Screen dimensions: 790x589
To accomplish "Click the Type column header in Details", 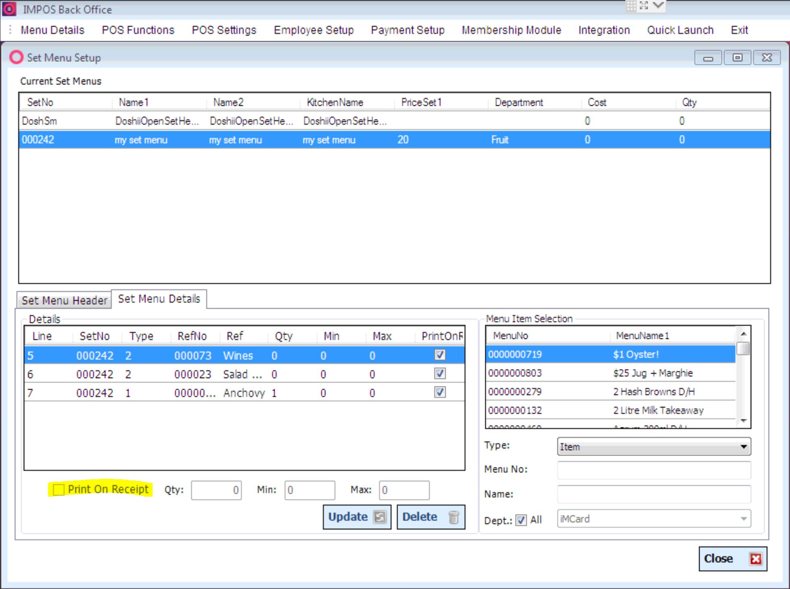I will (x=146, y=336).
